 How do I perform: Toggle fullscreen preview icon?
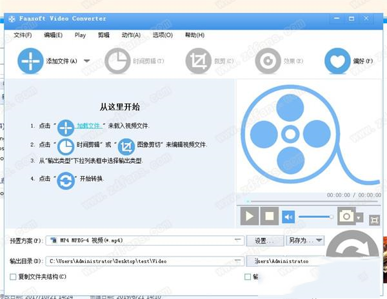coord(374,220)
